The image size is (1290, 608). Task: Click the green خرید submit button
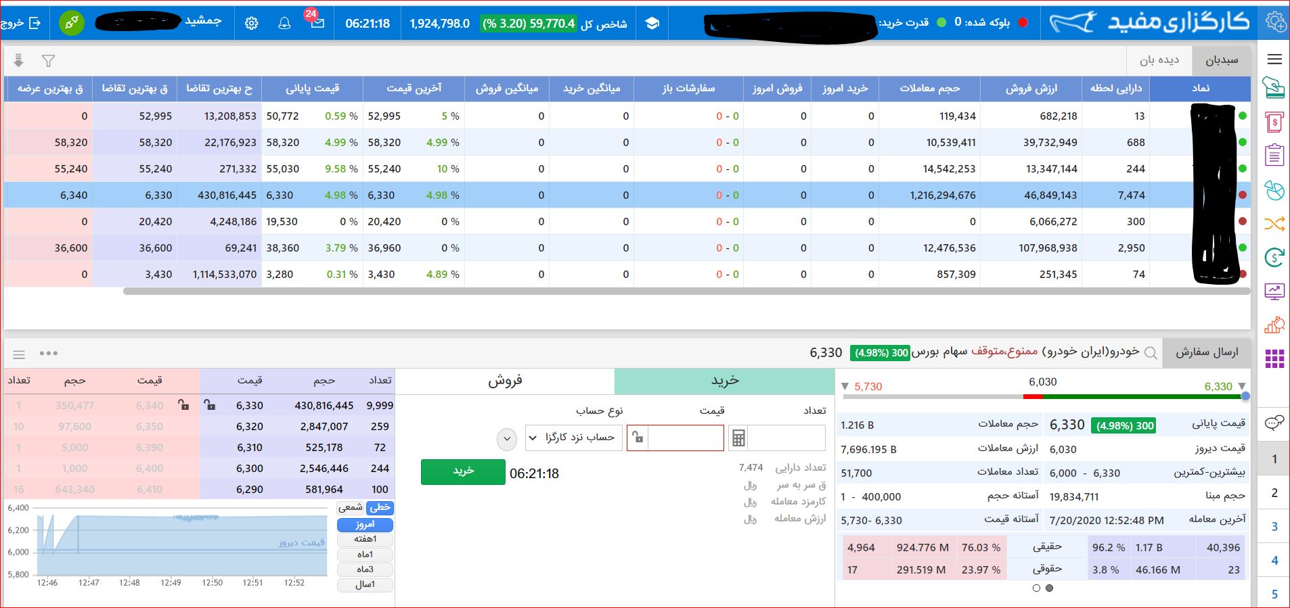[463, 472]
